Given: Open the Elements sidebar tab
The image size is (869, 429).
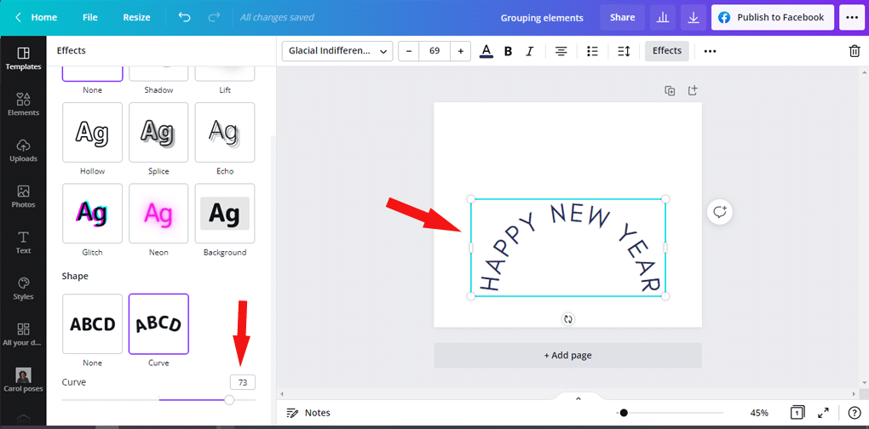Looking at the screenshot, I should pyautogui.click(x=23, y=105).
